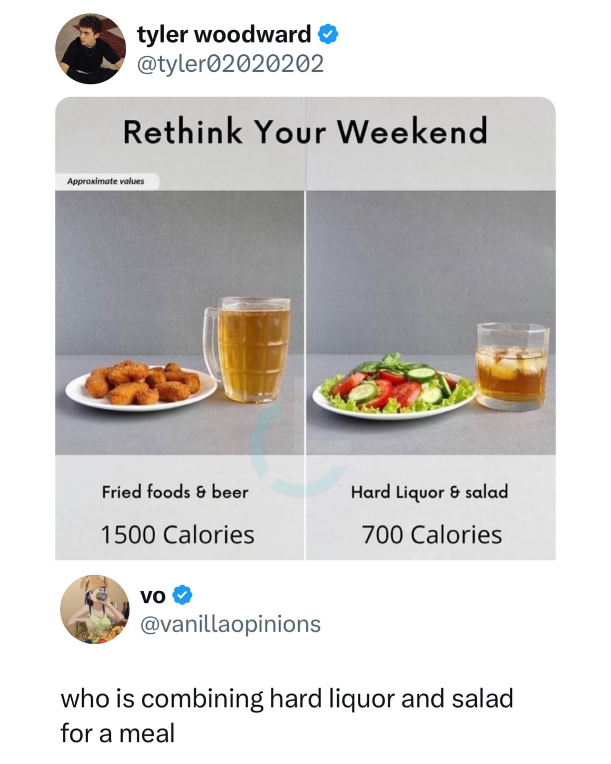Click the plate of fried nuggets
The image size is (611, 764).
[141, 385]
